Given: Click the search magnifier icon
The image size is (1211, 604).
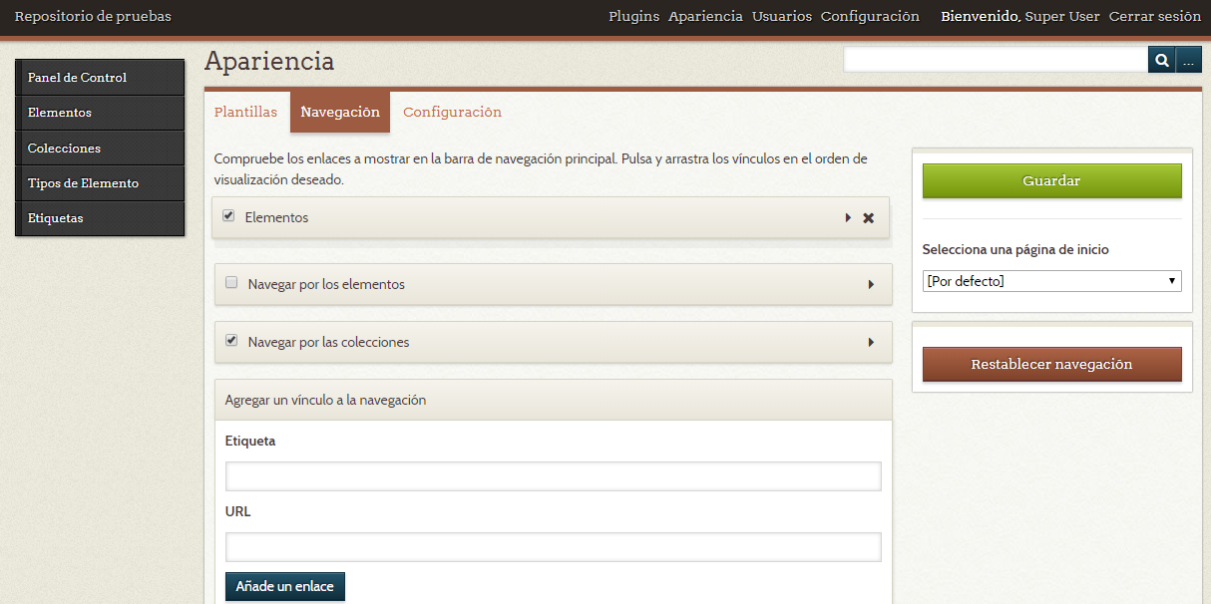Looking at the screenshot, I should click(x=1161, y=60).
